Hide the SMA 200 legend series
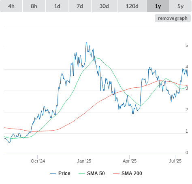 (x=132, y=173)
